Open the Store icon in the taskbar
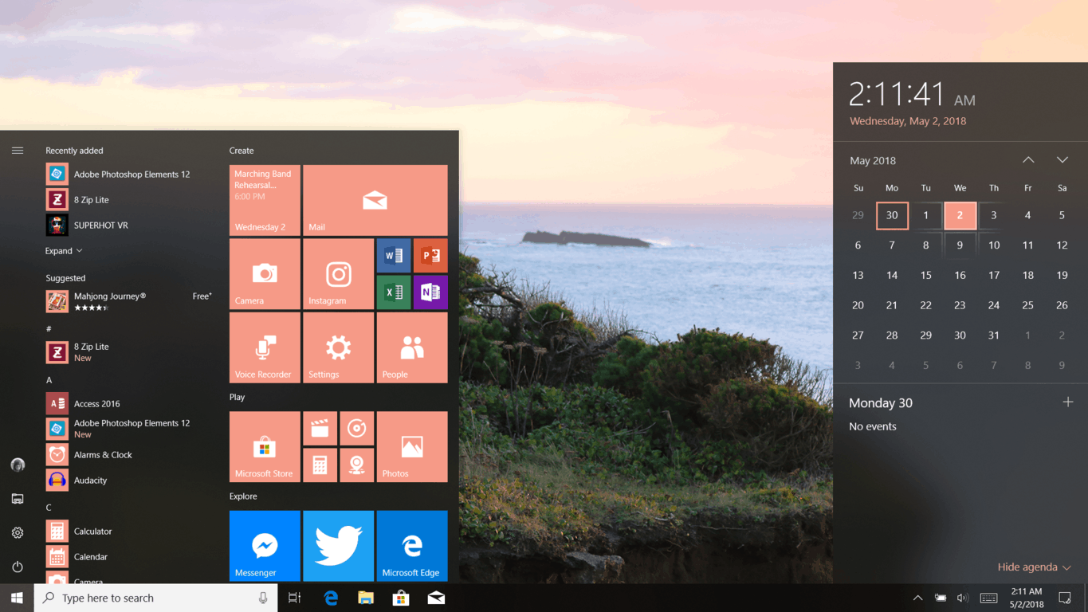 tap(401, 598)
